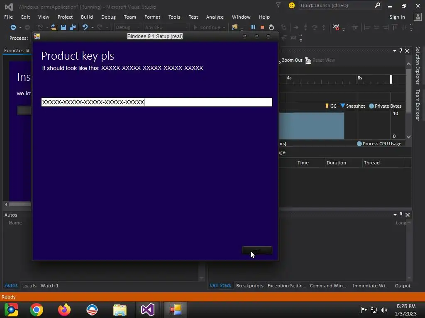Click the Find in Files toolbar icon
425x318 pixels.
(x=234, y=27)
